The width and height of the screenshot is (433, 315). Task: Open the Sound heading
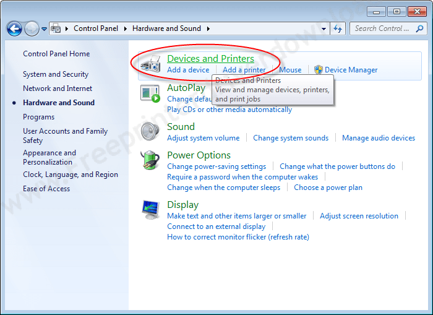181,126
